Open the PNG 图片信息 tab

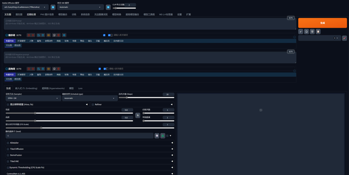(x=47, y=14)
